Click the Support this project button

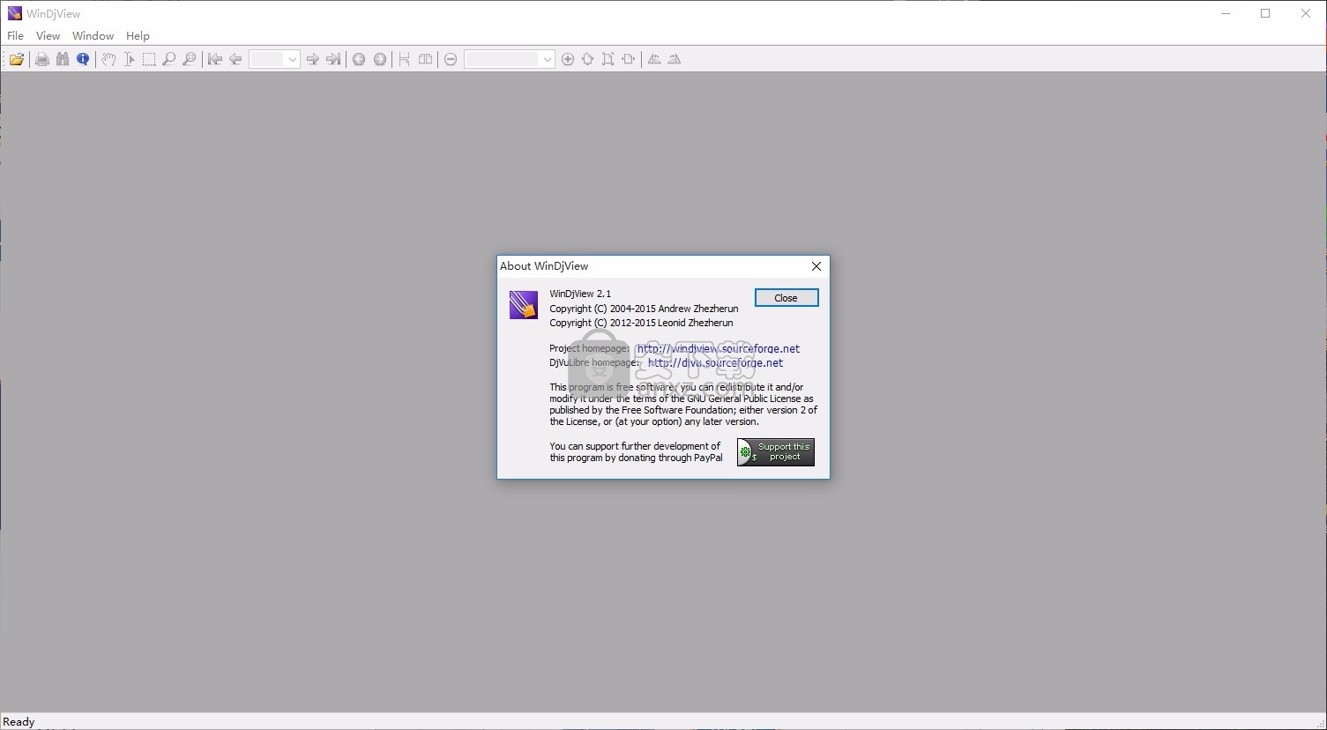(776, 452)
